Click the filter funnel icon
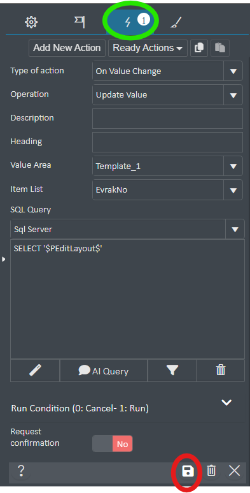This screenshot has width=250, height=493. click(x=172, y=371)
